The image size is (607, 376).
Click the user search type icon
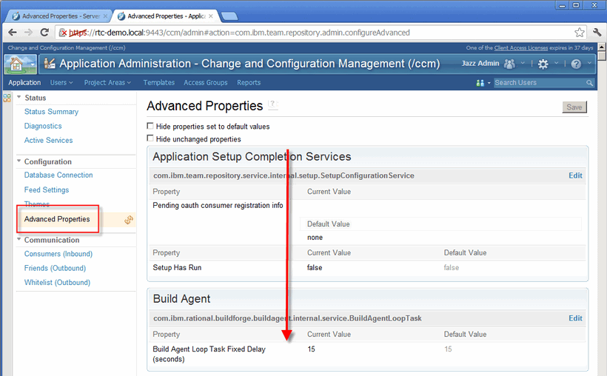(x=480, y=83)
